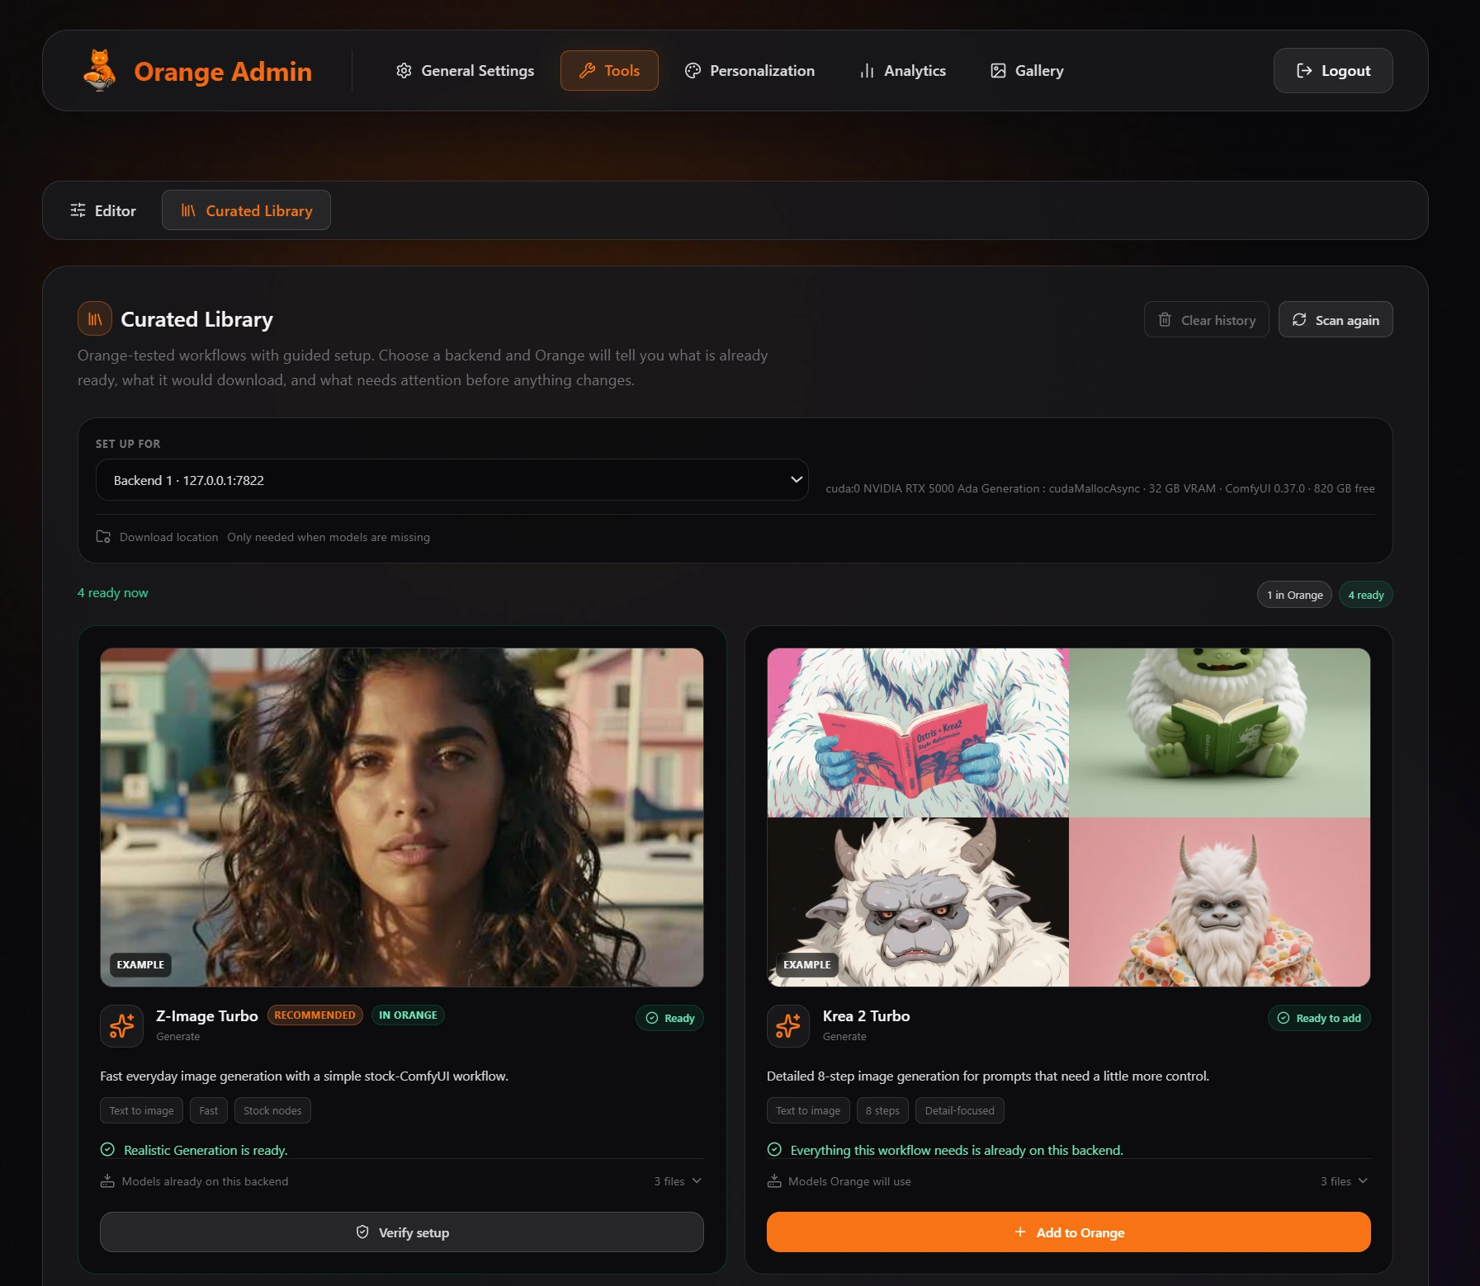Open the Tools tab
Screen dimensions: 1480x1286
click(x=609, y=71)
